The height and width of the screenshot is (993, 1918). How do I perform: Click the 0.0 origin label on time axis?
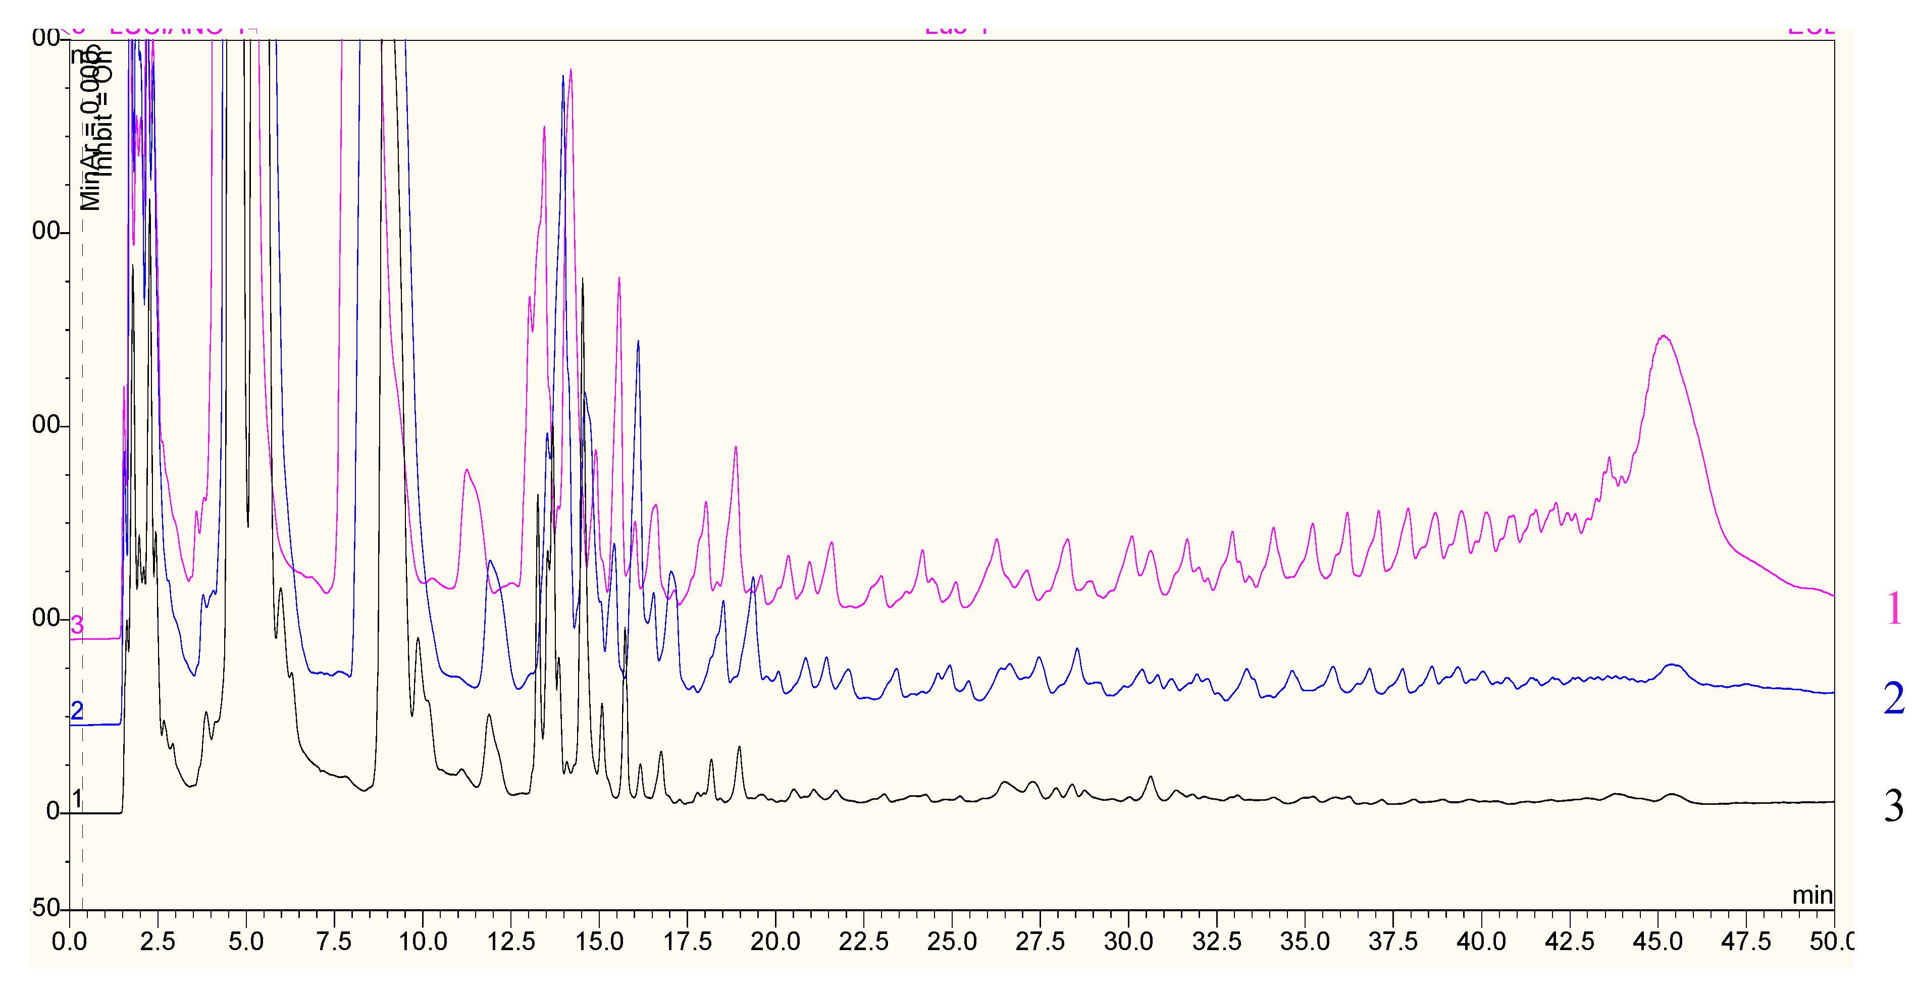point(69,942)
